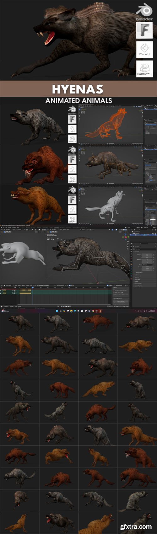This screenshot has width=157, height=534.
Task: Expand the Relations panel
Action: tap(137, 275)
